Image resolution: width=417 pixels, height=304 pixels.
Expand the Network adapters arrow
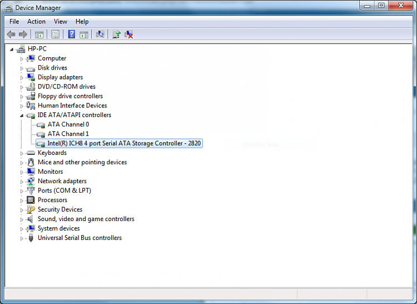[x=22, y=182]
